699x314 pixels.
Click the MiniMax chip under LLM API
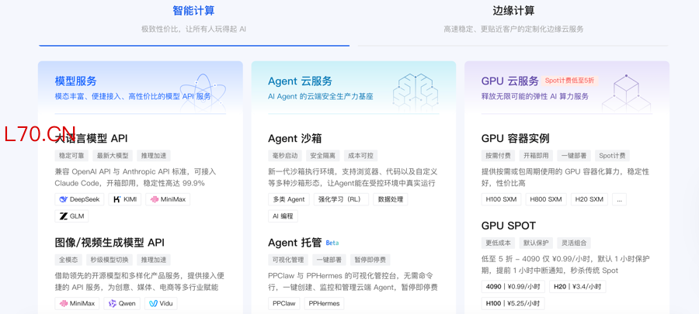point(168,199)
